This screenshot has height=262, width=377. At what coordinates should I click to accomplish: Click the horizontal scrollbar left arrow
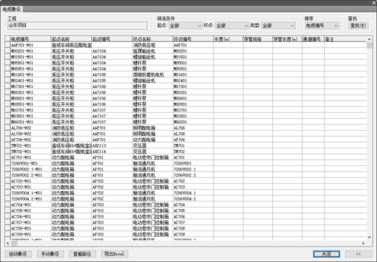click(7, 244)
